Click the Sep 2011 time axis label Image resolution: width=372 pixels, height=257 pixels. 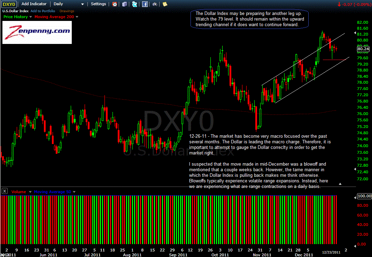coord(178,255)
